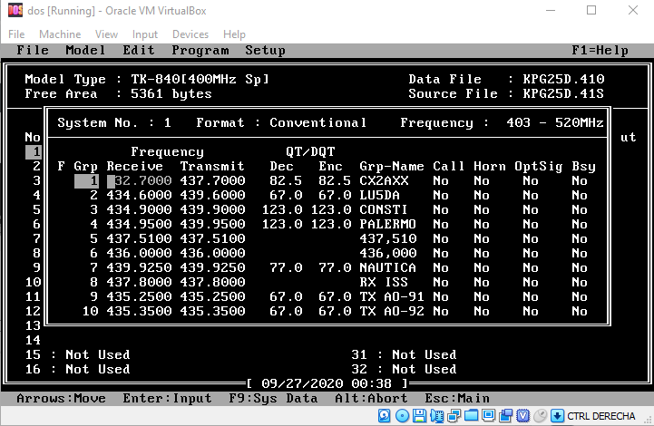Click the Horn value for CONSTI row
Viewport: 654px width, 426px height.
[482, 209]
